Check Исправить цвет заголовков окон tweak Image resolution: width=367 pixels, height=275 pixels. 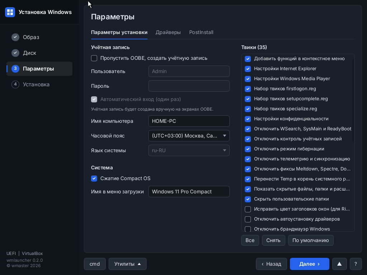pos(248,209)
